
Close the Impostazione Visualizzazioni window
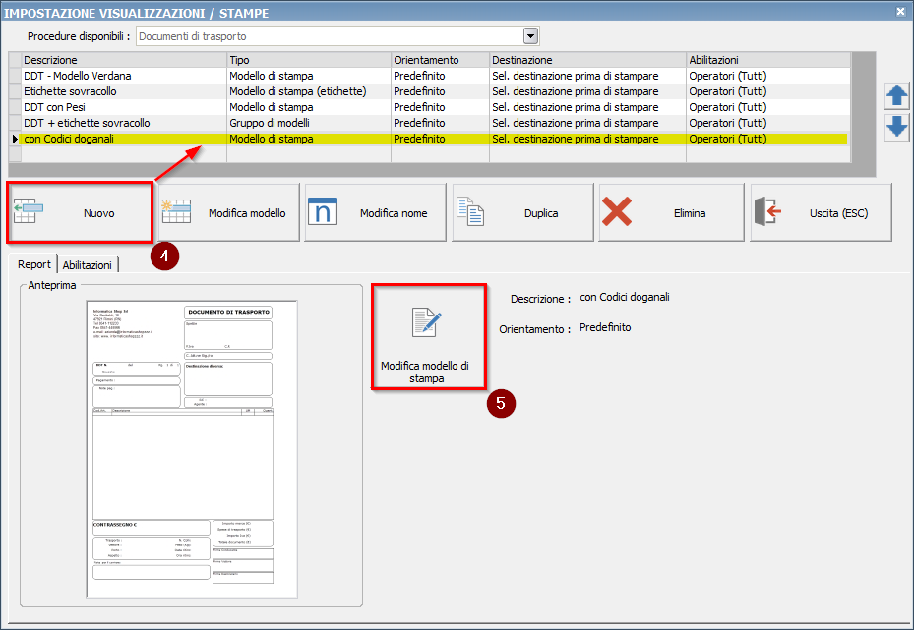900,11
